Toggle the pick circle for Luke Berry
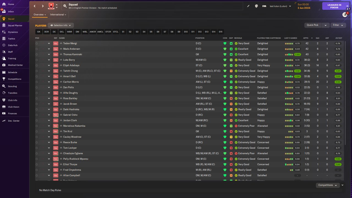The height and width of the screenshot is (198, 352). [x=37, y=60]
